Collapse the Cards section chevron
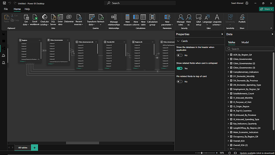 pos(178,41)
